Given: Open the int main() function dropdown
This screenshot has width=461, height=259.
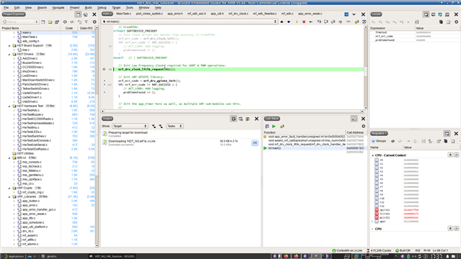Looking at the screenshot, I should 189,22.
